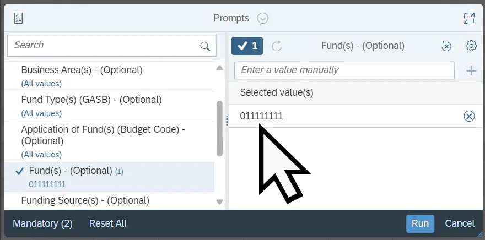
Task: Remove selected value 011111111
Action: pyautogui.click(x=469, y=116)
